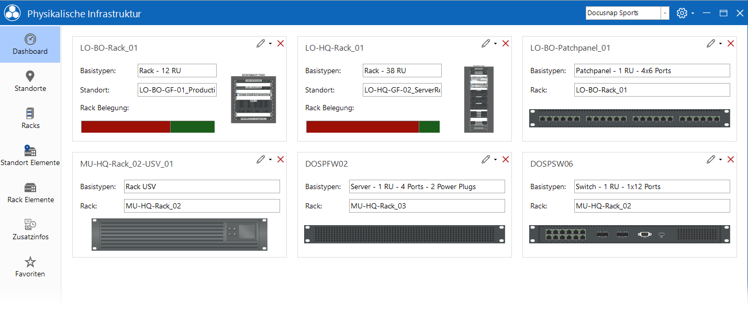
Task: Open Favoriten star icon
Action: click(30, 262)
